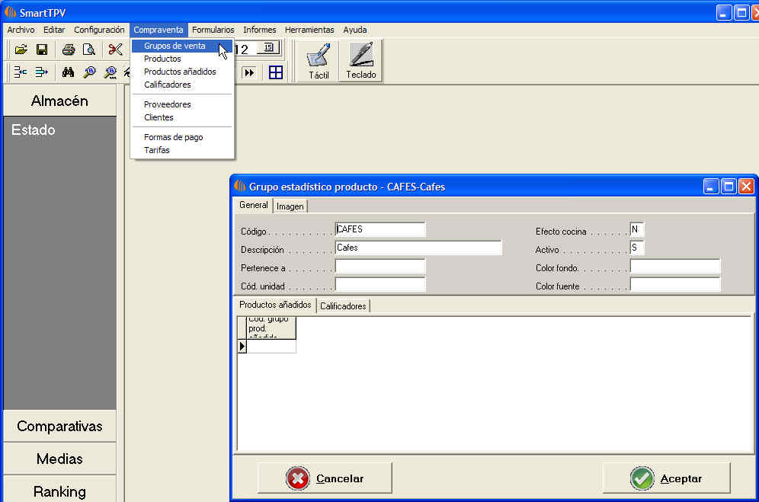Expand the Almacén sidebar section
The width and height of the screenshot is (759, 502).
point(59,101)
